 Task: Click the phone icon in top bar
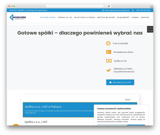133,10
